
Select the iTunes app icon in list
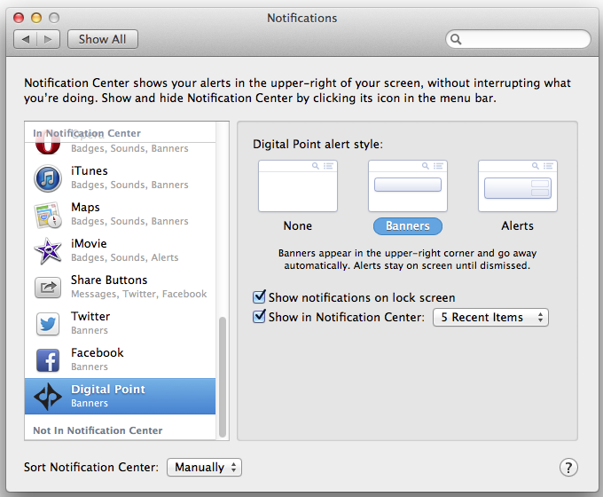pyautogui.click(x=48, y=178)
